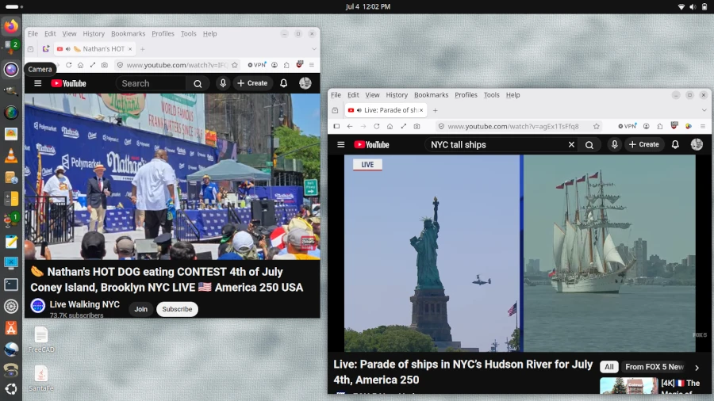The image size is (714, 401).
Task: Click search magnifier button in Nathan's window
Action: point(198,83)
